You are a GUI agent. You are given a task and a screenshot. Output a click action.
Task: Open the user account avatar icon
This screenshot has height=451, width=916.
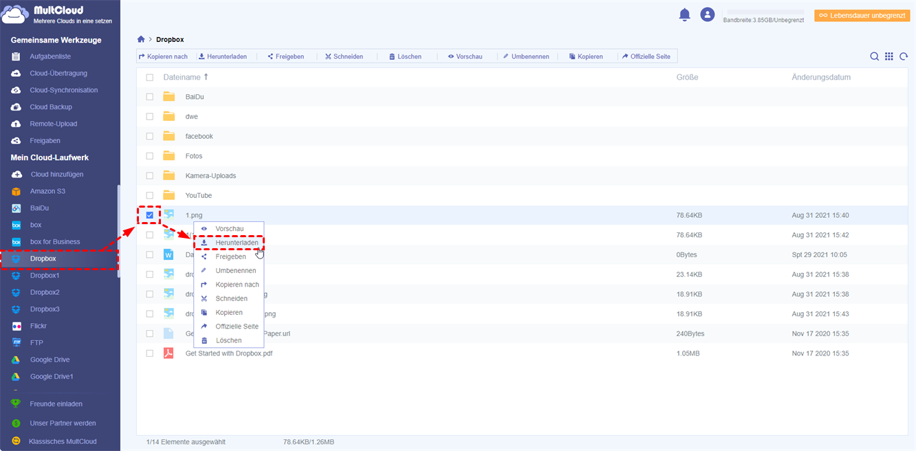[x=707, y=14]
